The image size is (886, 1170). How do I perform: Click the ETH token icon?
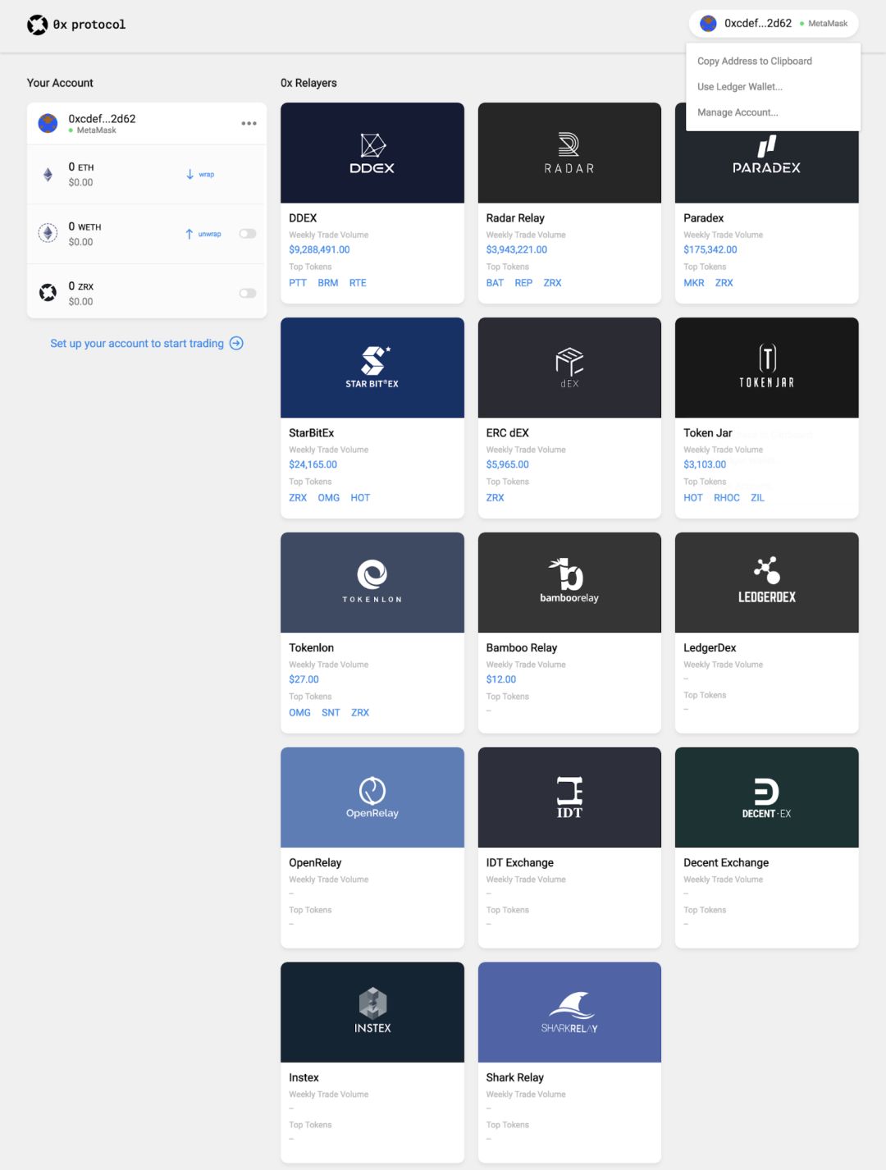48,174
